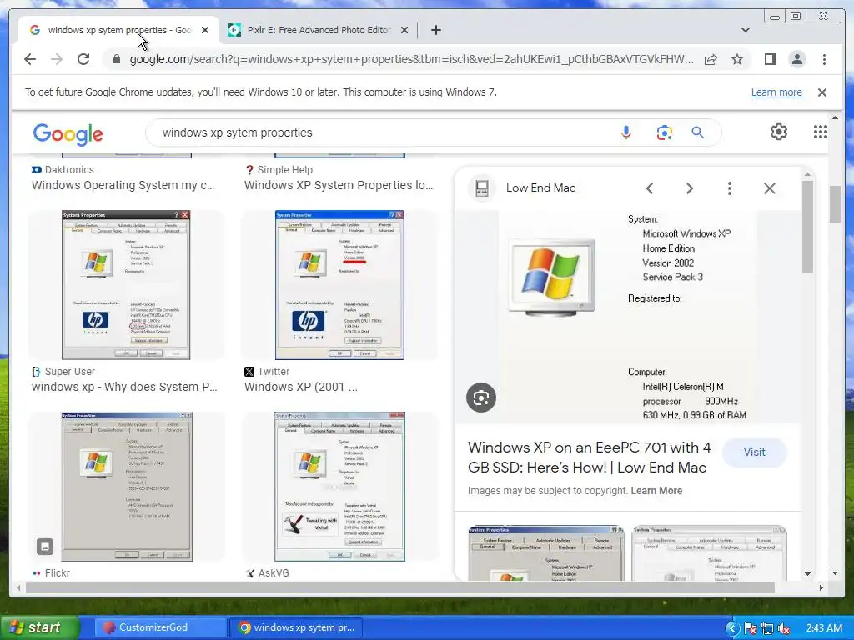
Task: Switch to Pixlr E Free Advanced Photo Editor tab
Action: point(318,30)
